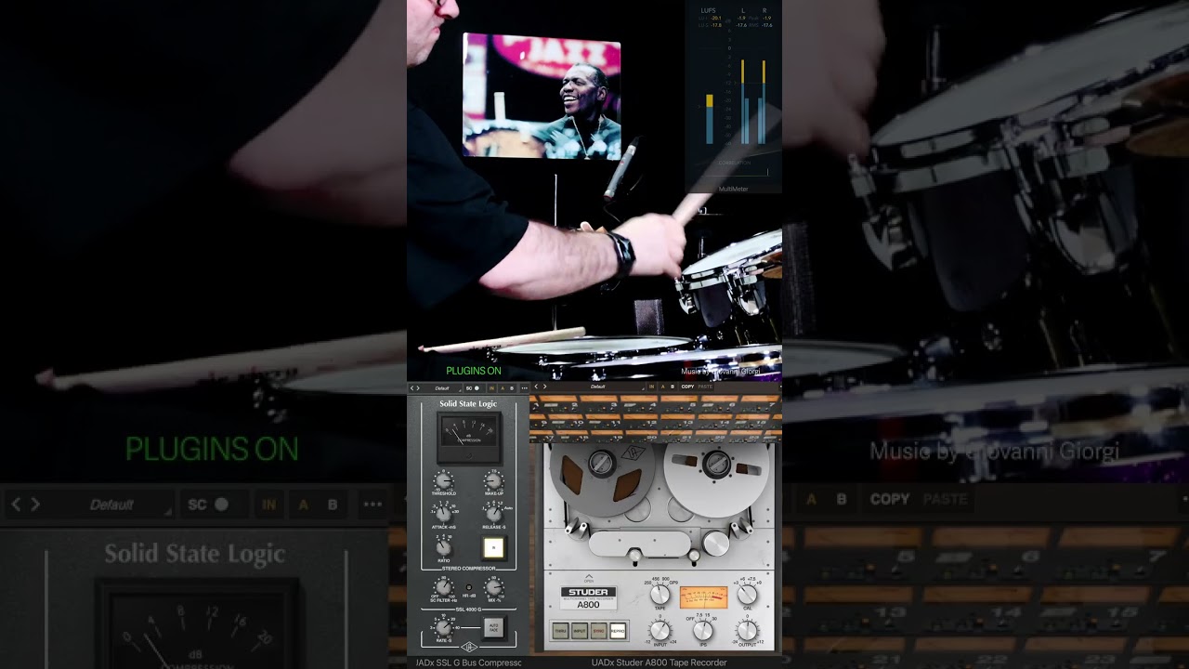The image size is (1189, 669).
Task: Select INPUT path button on Studer
Action: 580,630
